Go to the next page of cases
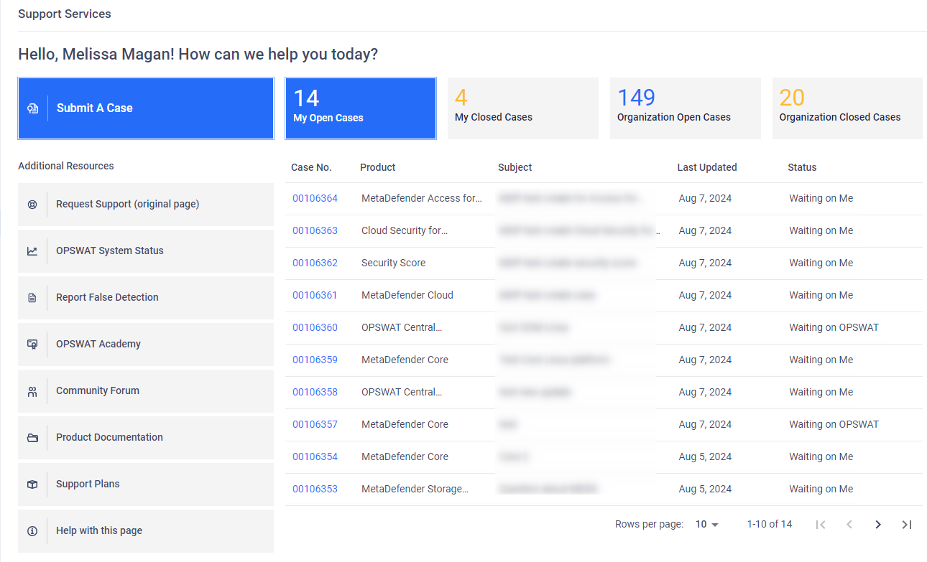Viewport: 927px width, 562px height. [x=878, y=525]
